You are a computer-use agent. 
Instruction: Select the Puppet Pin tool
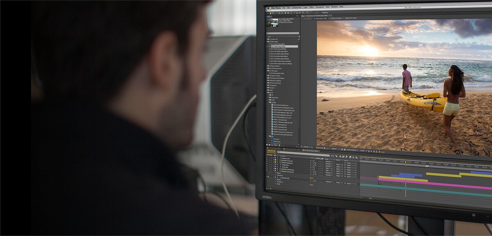pos(307,13)
